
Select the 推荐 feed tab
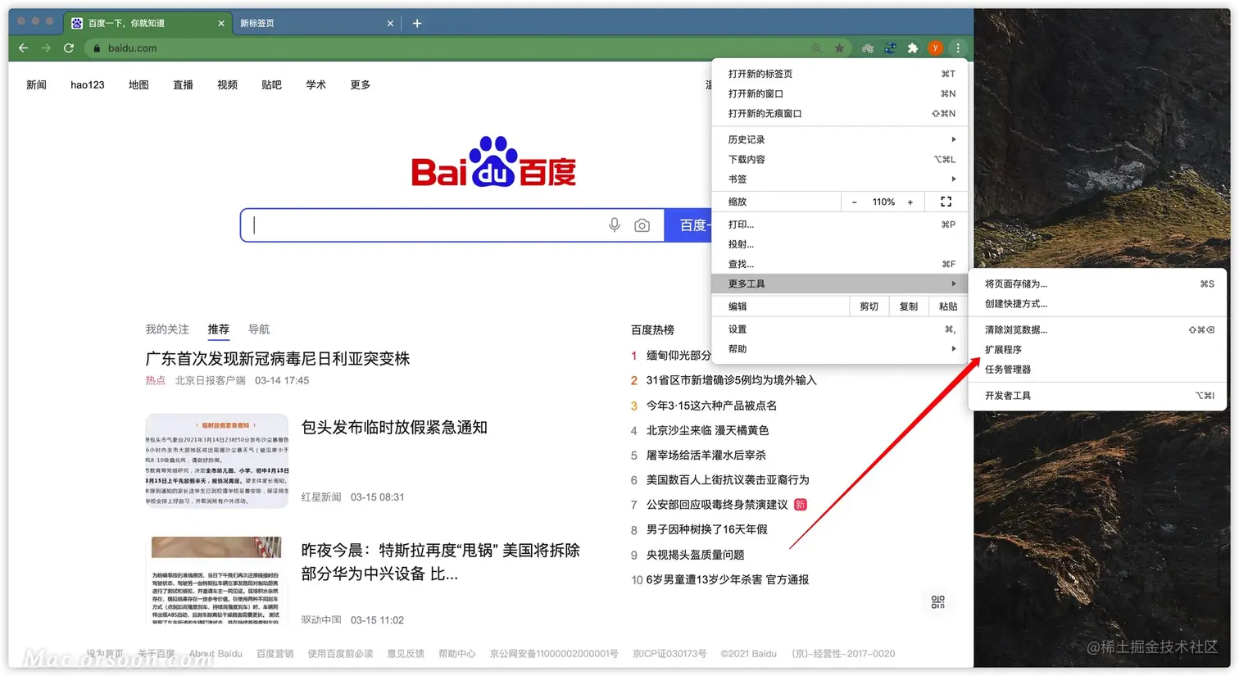click(218, 329)
